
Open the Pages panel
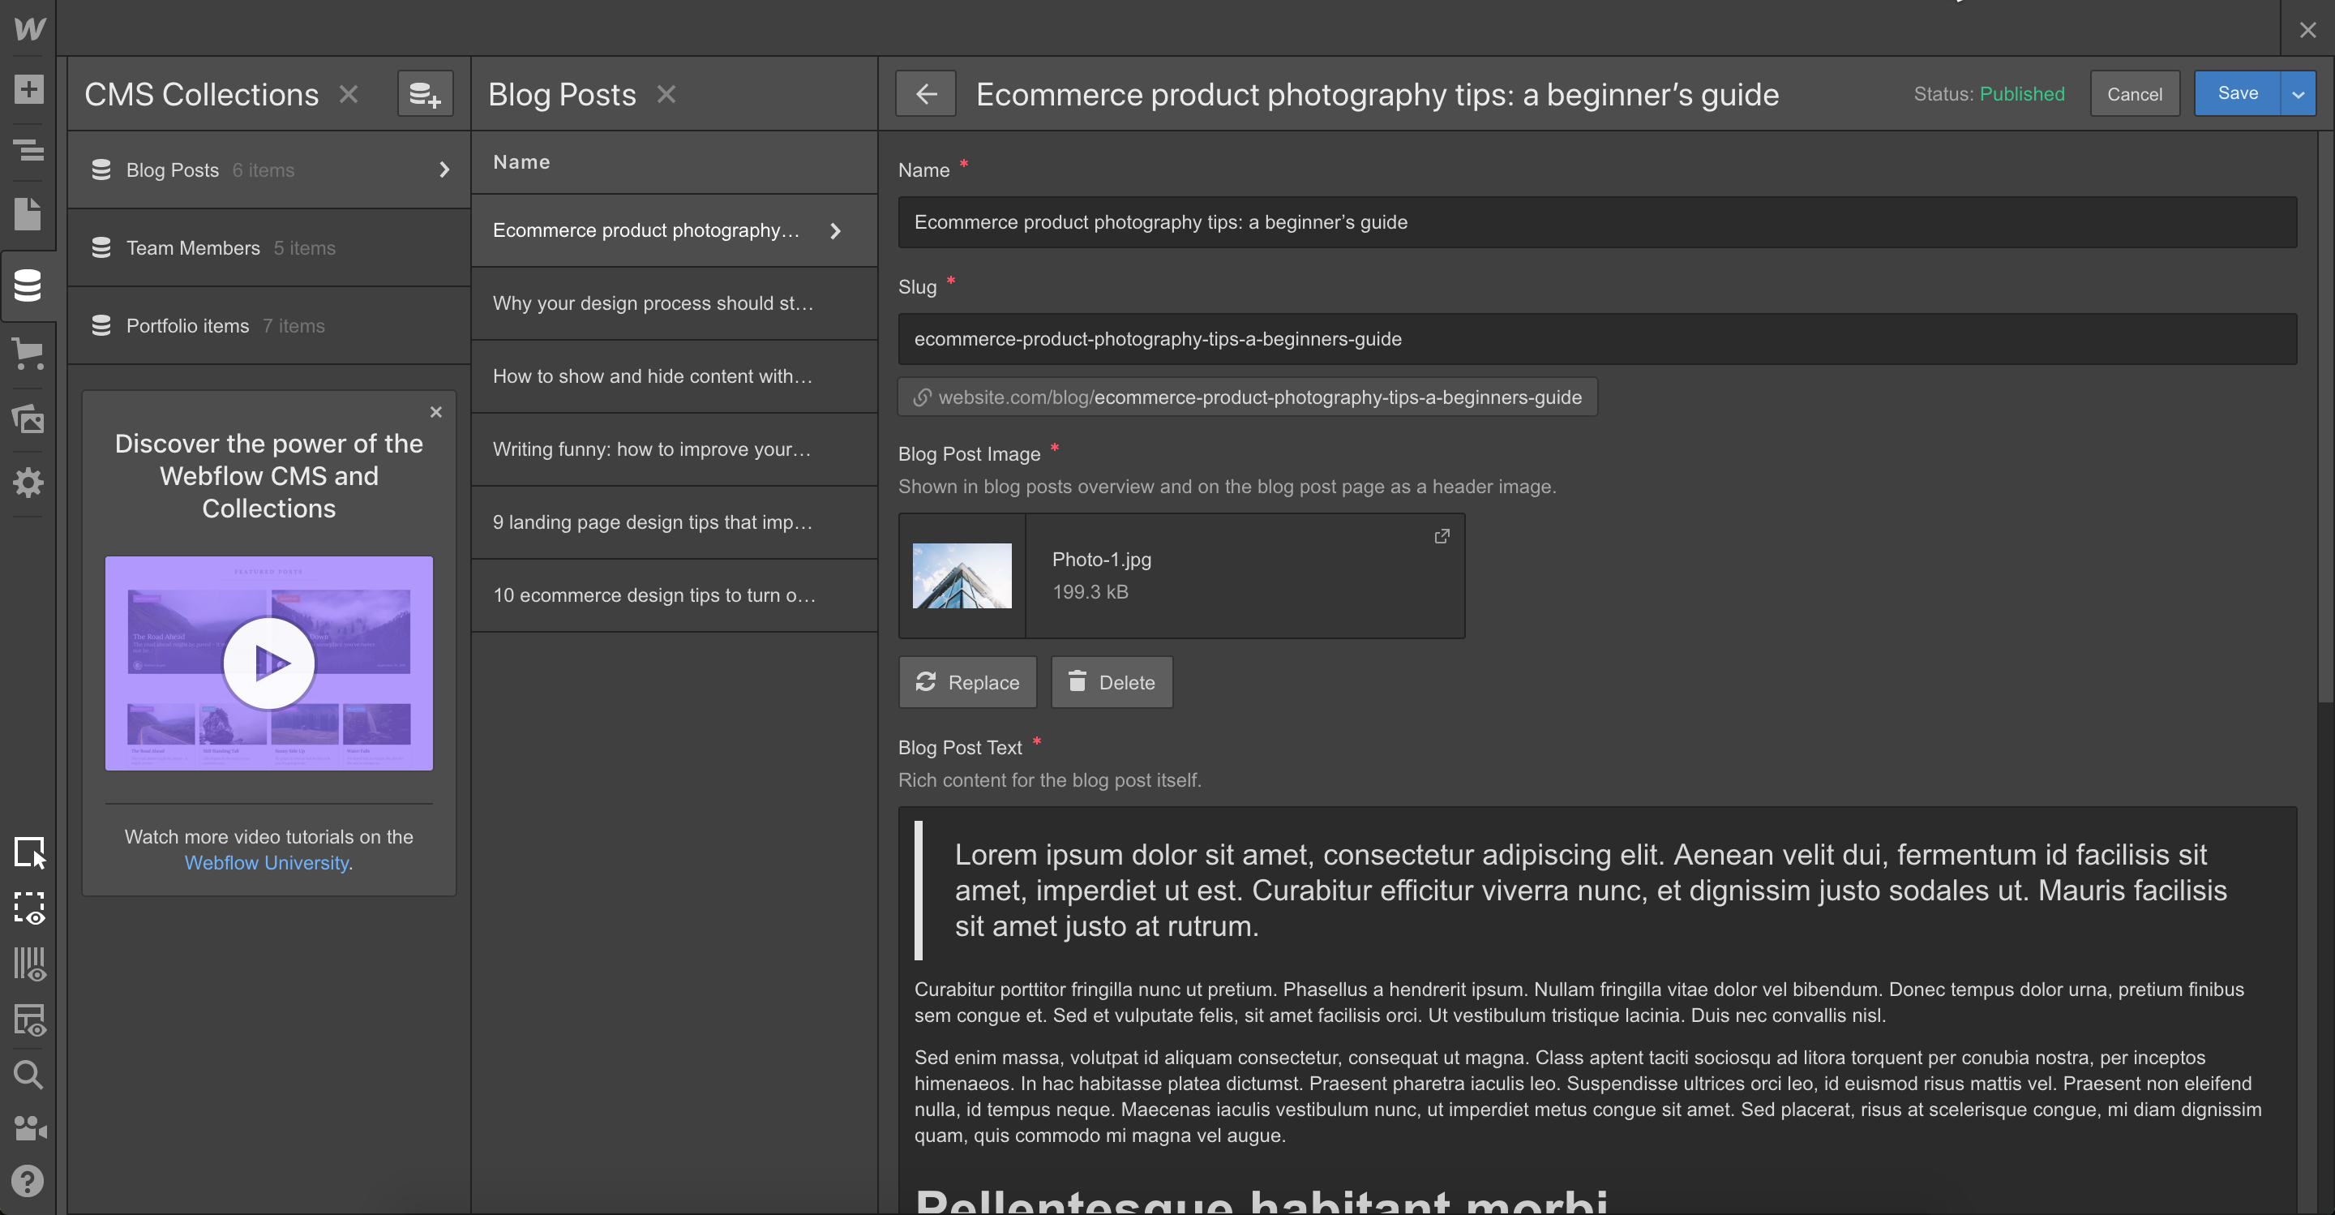29,214
